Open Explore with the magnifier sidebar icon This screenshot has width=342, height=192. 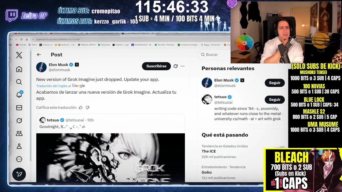point(19,82)
